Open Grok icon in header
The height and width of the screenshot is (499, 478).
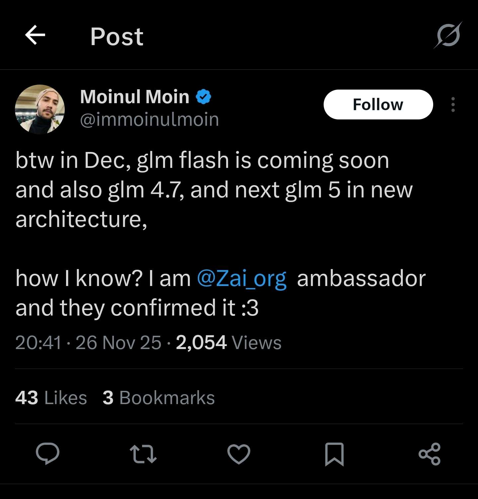448,35
